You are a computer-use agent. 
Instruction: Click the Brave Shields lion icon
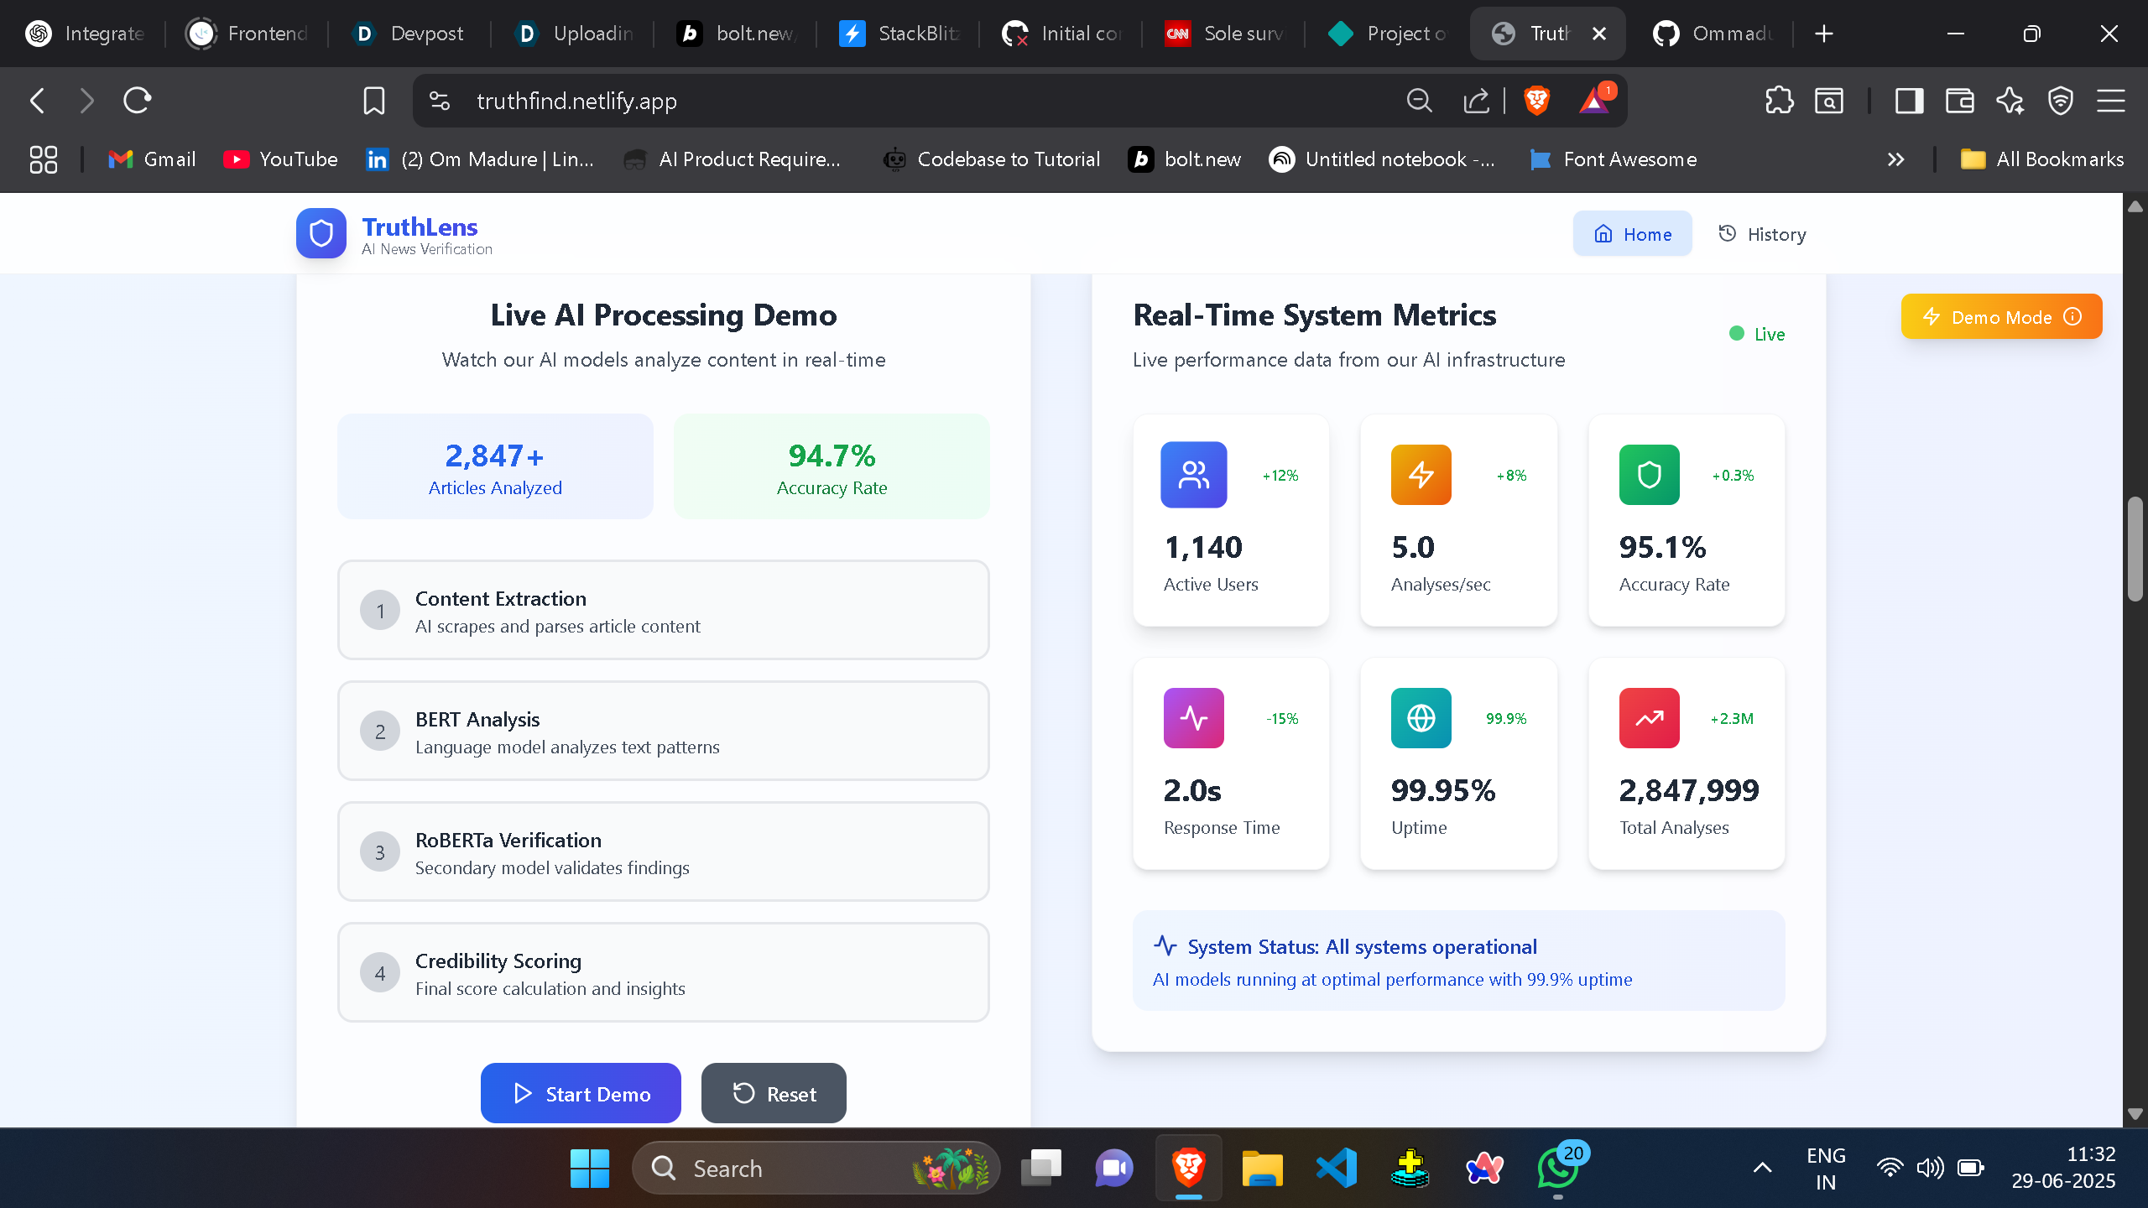[x=1537, y=100]
